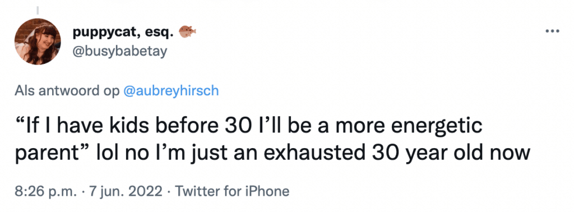Open puppycat's profile avatar photo
This screenshot has width=574, height=212.
pos(38,42)
